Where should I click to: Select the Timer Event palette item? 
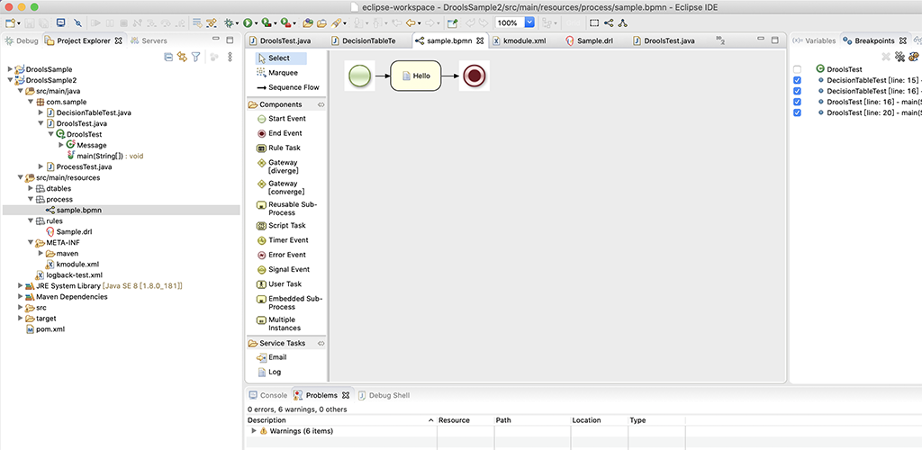[283, 240]
